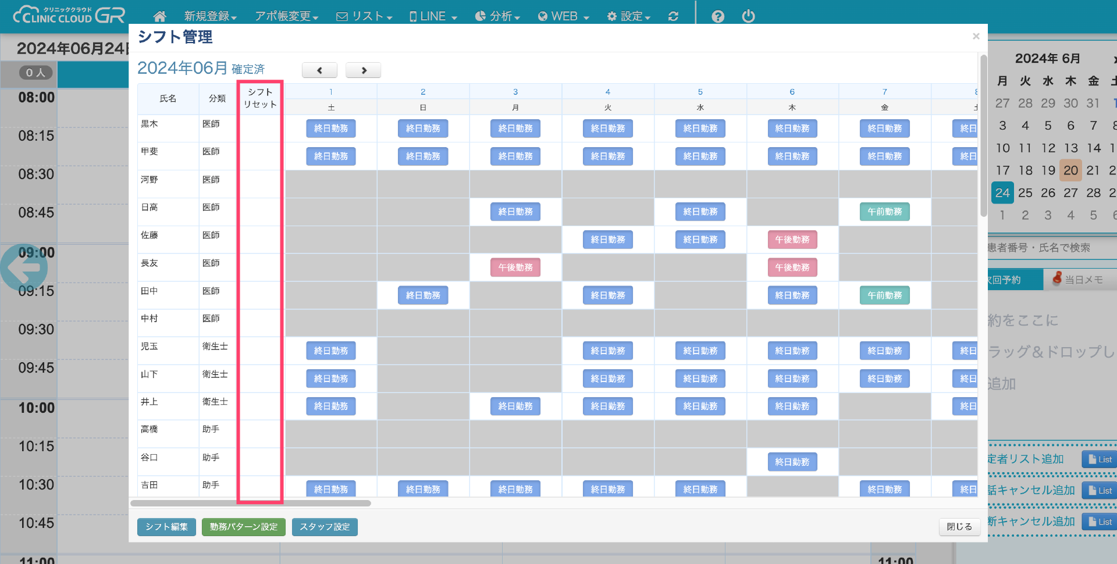Click the home icon in top navigation
Screen dimensions: 1117x564
159,16
